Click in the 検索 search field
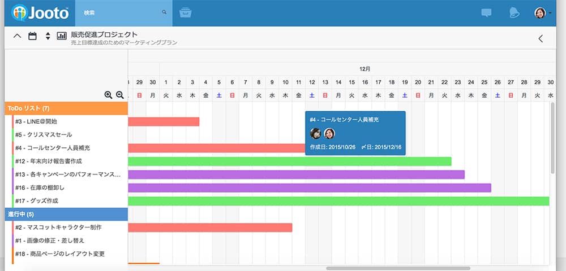The height and width of the screenshot is (271, 566). coord(121,12)
